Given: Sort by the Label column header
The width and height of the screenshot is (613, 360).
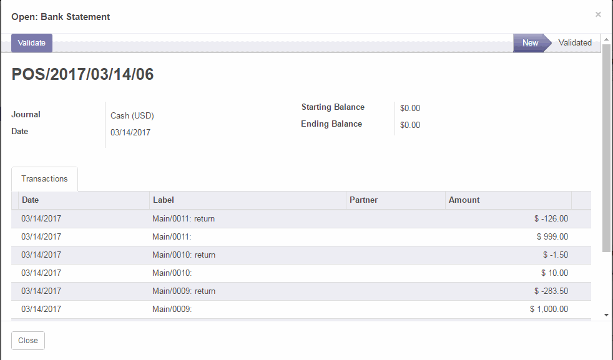Looking at the screenshot, I should (163, 200).
